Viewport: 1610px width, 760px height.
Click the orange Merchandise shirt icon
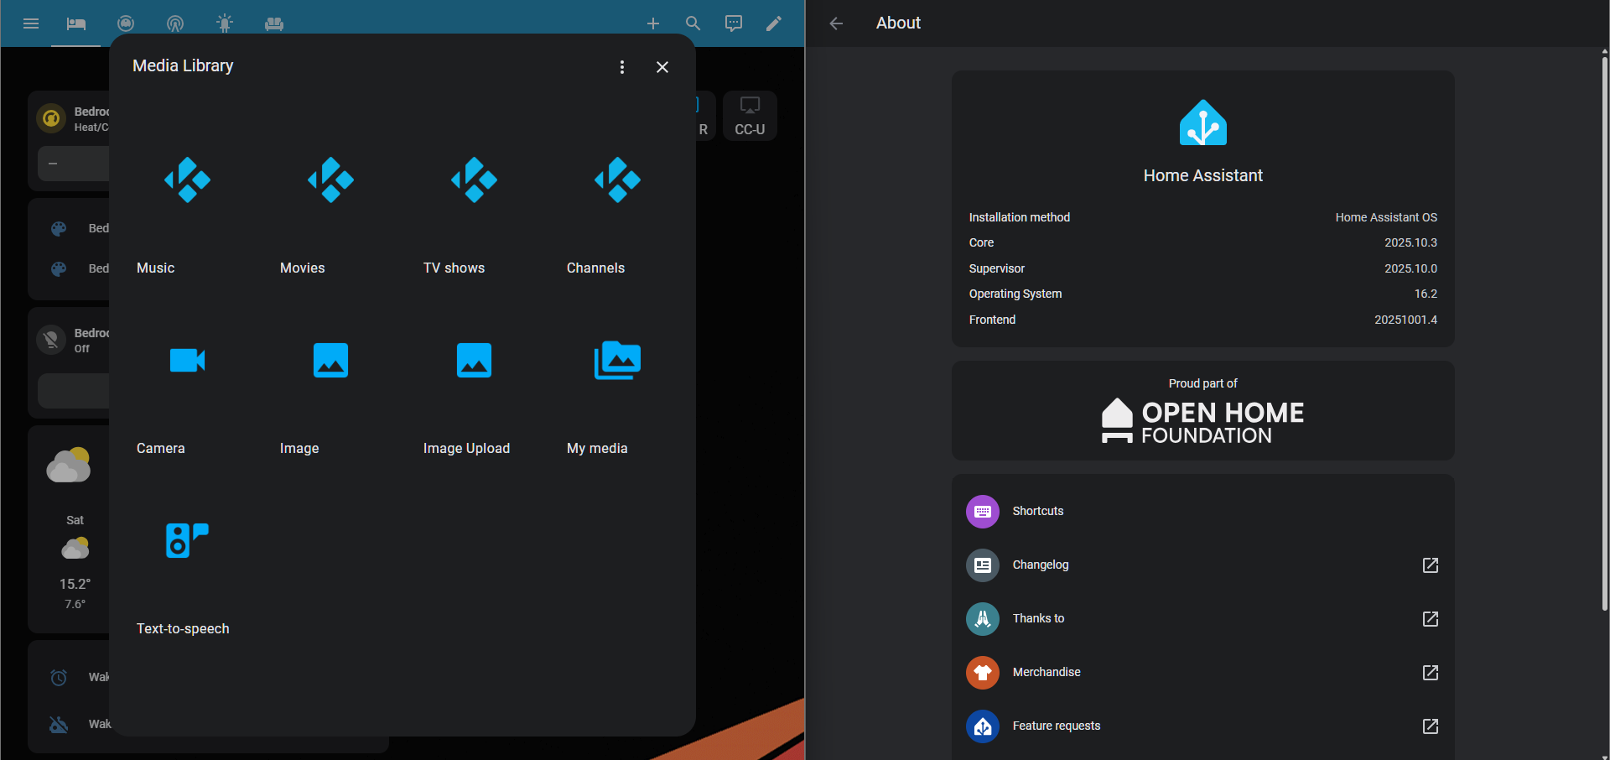click(983, 673)
